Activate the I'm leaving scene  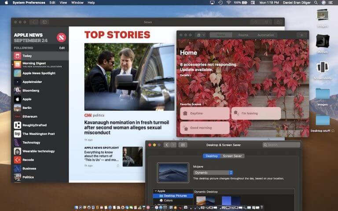pos(256,113)
